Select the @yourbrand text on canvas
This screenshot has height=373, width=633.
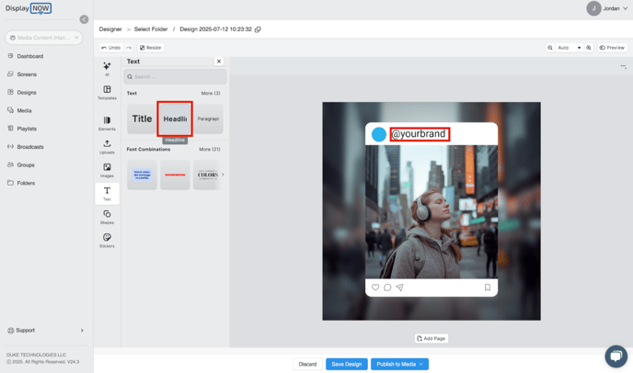coord(420,134)
